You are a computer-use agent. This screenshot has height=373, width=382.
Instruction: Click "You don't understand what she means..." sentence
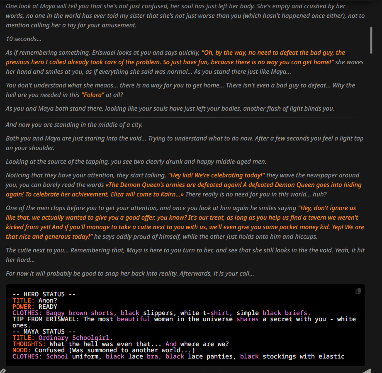(x=180, y=90)
